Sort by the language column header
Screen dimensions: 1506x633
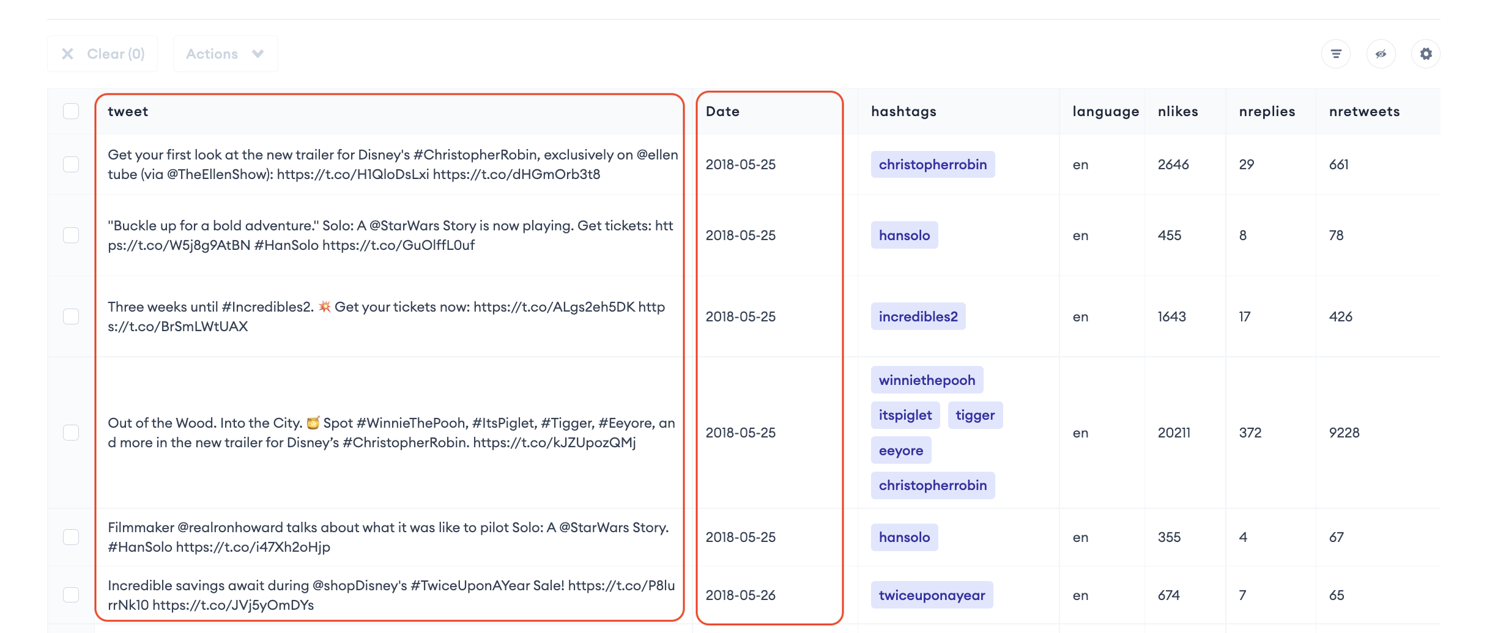(1105, 111)
